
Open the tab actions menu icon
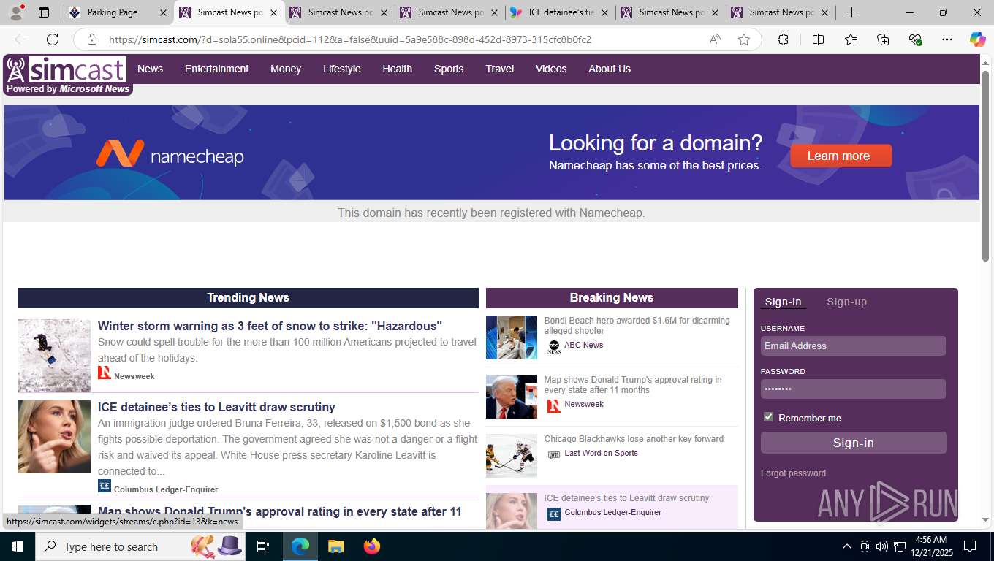click(44, 12)
